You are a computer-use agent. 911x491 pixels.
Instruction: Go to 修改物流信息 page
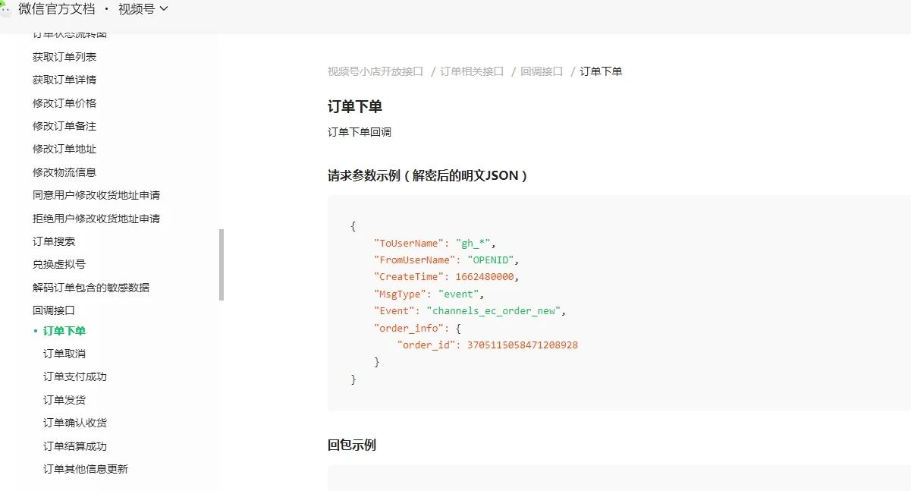coord(64,172)
